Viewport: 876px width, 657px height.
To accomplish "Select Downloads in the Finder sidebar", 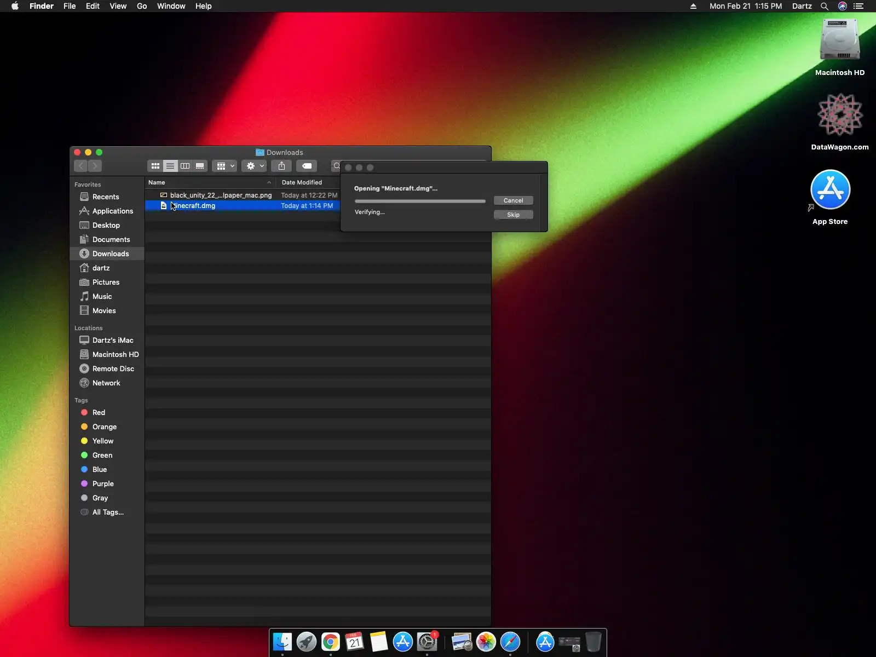I will [107, 253].
